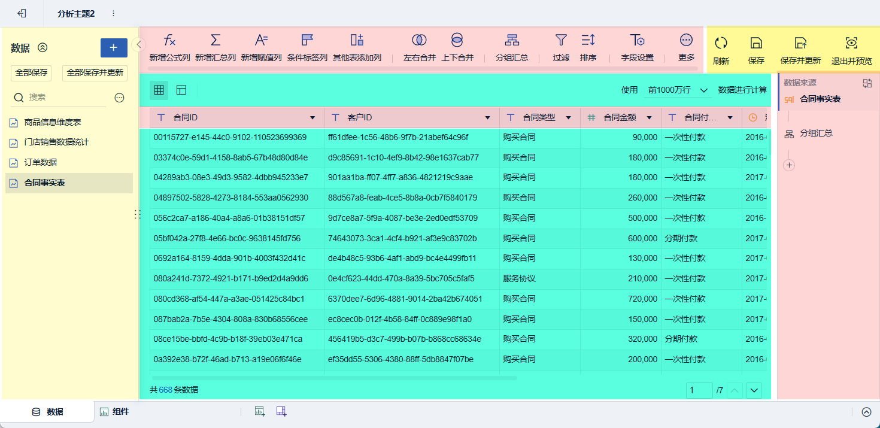The image size is (880, 428).
Task: Click the blue plus add data button
Action: point(114,48)
